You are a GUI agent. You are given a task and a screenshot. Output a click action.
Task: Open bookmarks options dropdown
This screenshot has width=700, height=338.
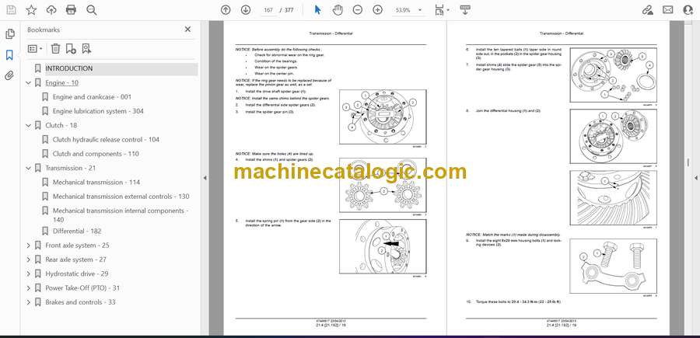[35, 49]
